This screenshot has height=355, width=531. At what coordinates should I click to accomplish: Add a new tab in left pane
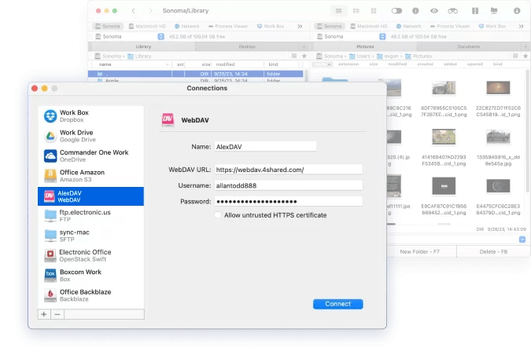click(x=304, y=46)
